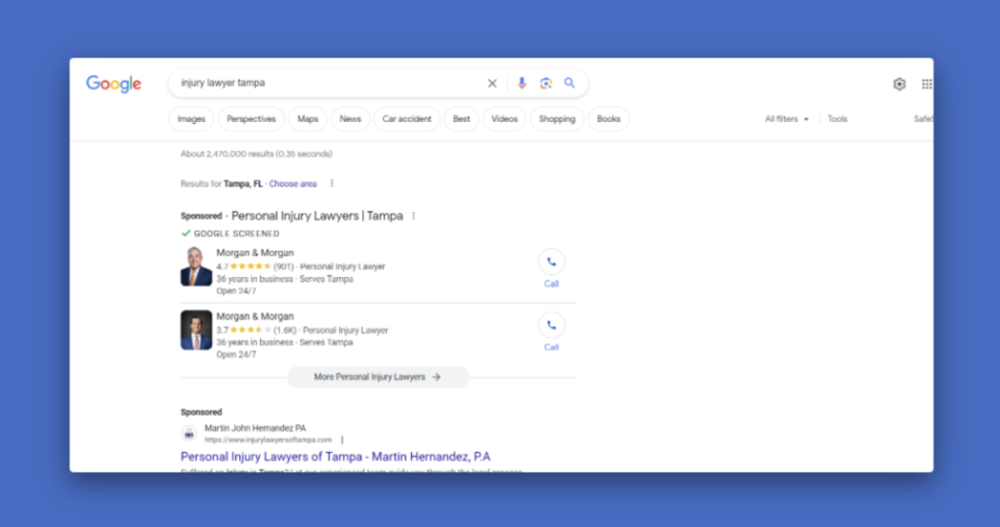1000x527 pixels.
Task: Click About 2,470,000 results text
Action: [x=257, y=154]
